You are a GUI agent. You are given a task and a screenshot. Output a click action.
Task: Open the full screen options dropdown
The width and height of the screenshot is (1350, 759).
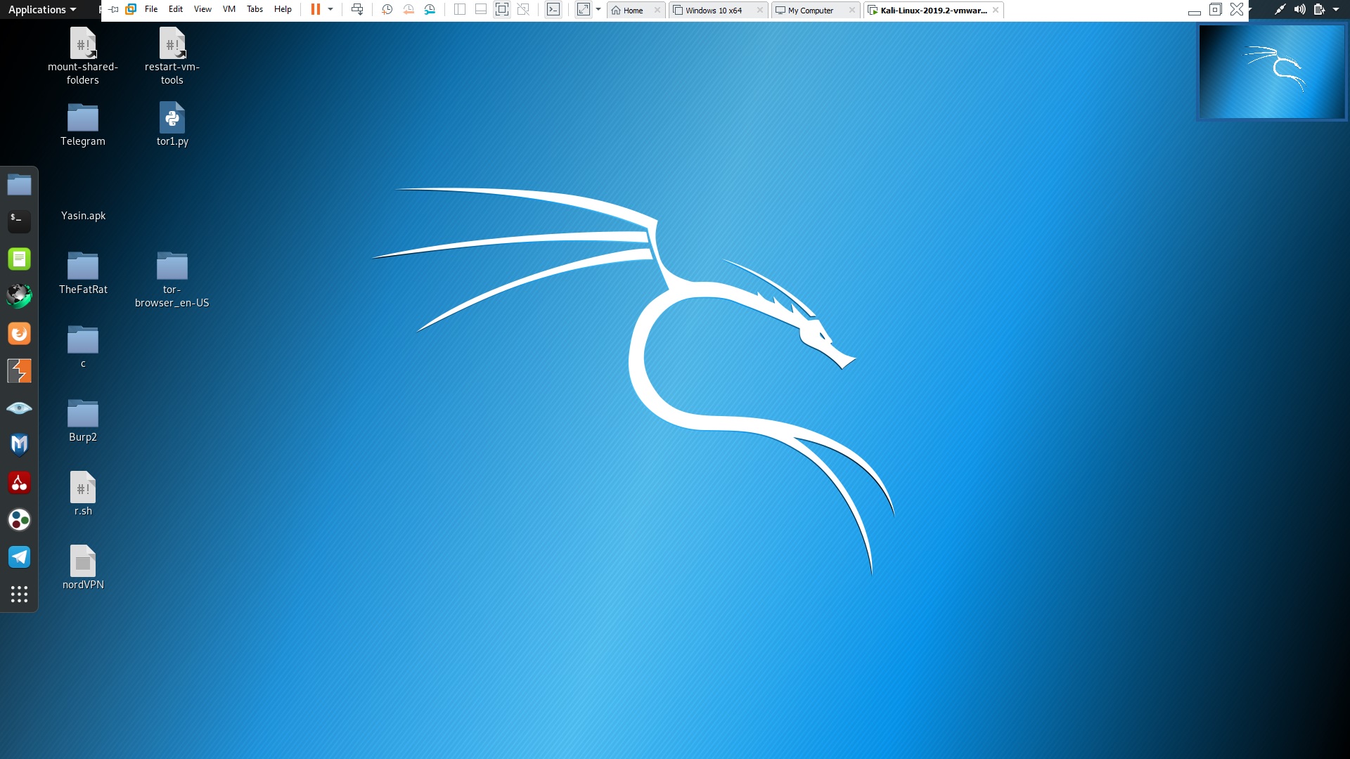click(599, 11)
